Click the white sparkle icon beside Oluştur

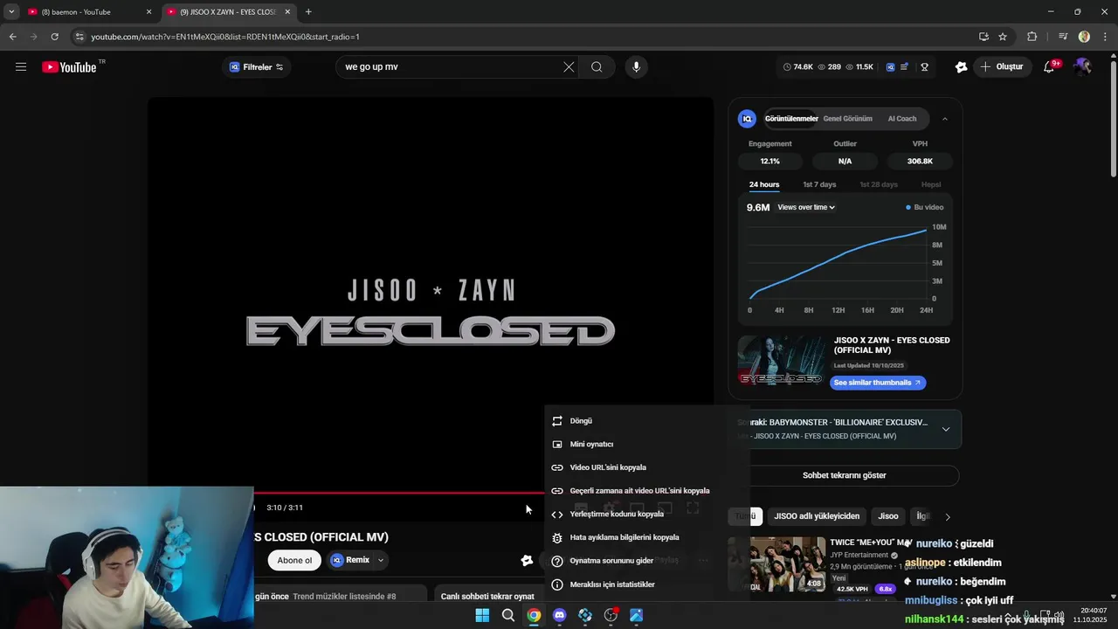[x=962, y=66]
